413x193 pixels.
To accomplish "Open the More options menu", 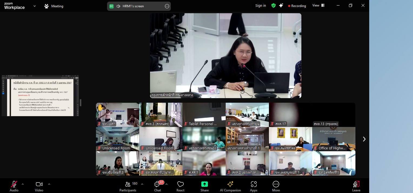I will coord(276,186).
